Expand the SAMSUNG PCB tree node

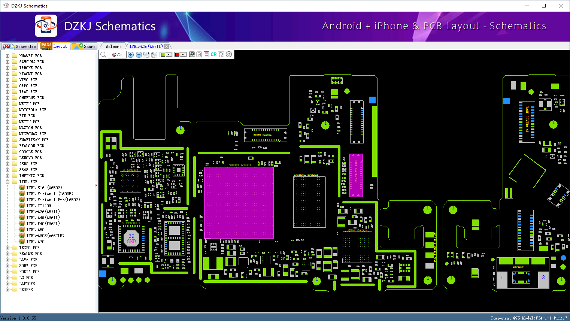pyautogui.click(x=7, y=62)
